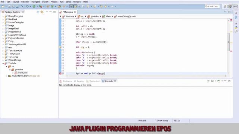Close the Main.java editor tab
Viewport: 239px width, 134px height.
[x=75, y=12]
